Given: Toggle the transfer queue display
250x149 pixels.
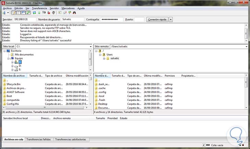Looking at the screenshot, I should point(28,13).
